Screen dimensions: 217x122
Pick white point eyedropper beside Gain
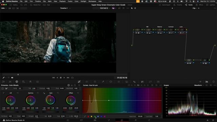[44, 93]
